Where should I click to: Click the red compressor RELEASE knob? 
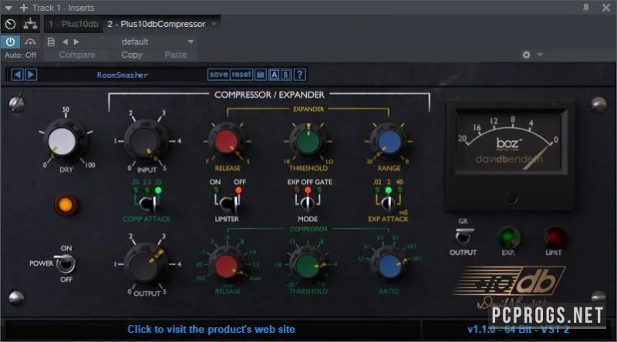pyautogui.click(x=226, y=265)
